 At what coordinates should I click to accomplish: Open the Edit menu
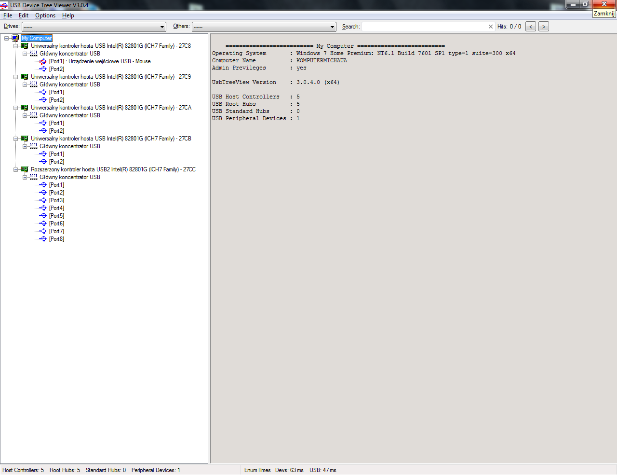tap(24, 15)
